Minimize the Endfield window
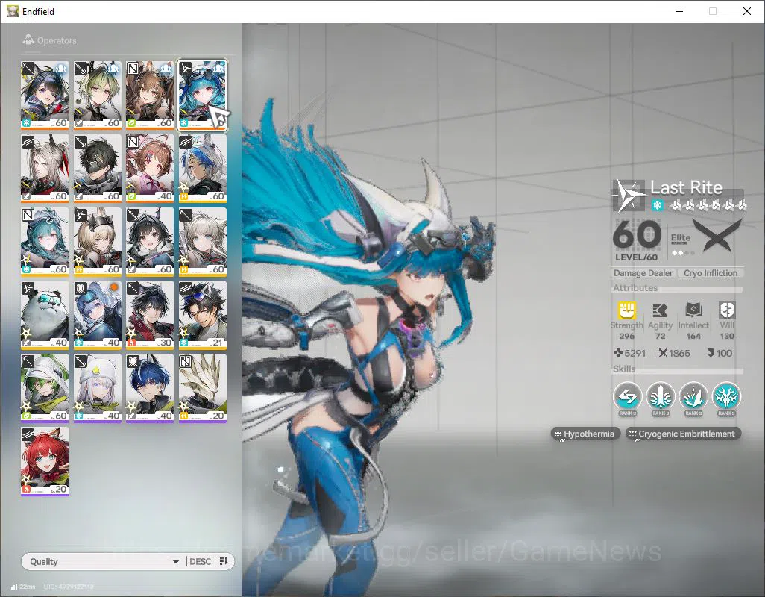Screen dimensions: 765x597 point(679,11)
